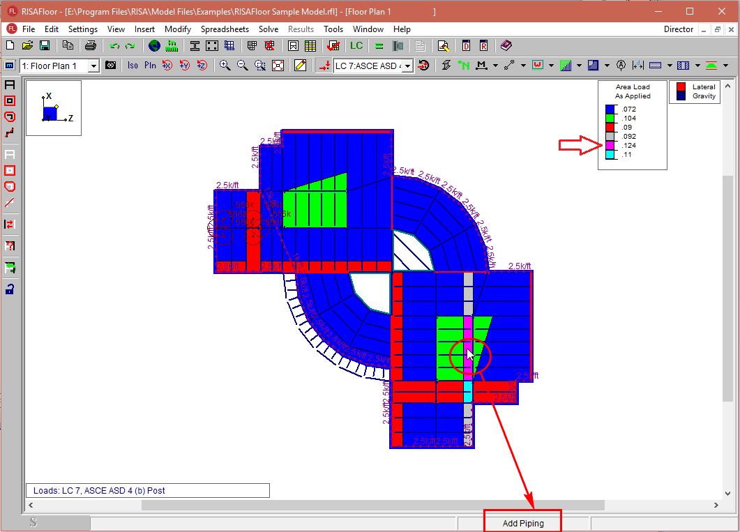Click the camera snapshot icon

pyautogui.click(x=111, y=66)
